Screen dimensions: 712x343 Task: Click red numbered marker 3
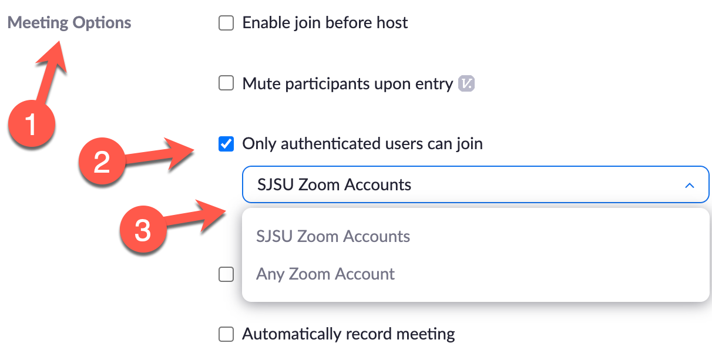click(x=143, y=231)
